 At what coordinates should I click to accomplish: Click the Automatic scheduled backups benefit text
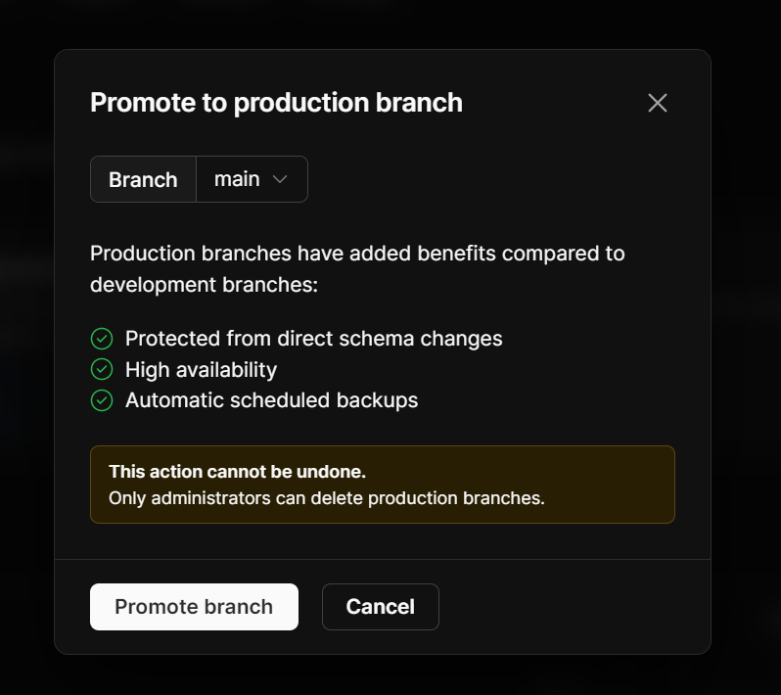point(271,400)
